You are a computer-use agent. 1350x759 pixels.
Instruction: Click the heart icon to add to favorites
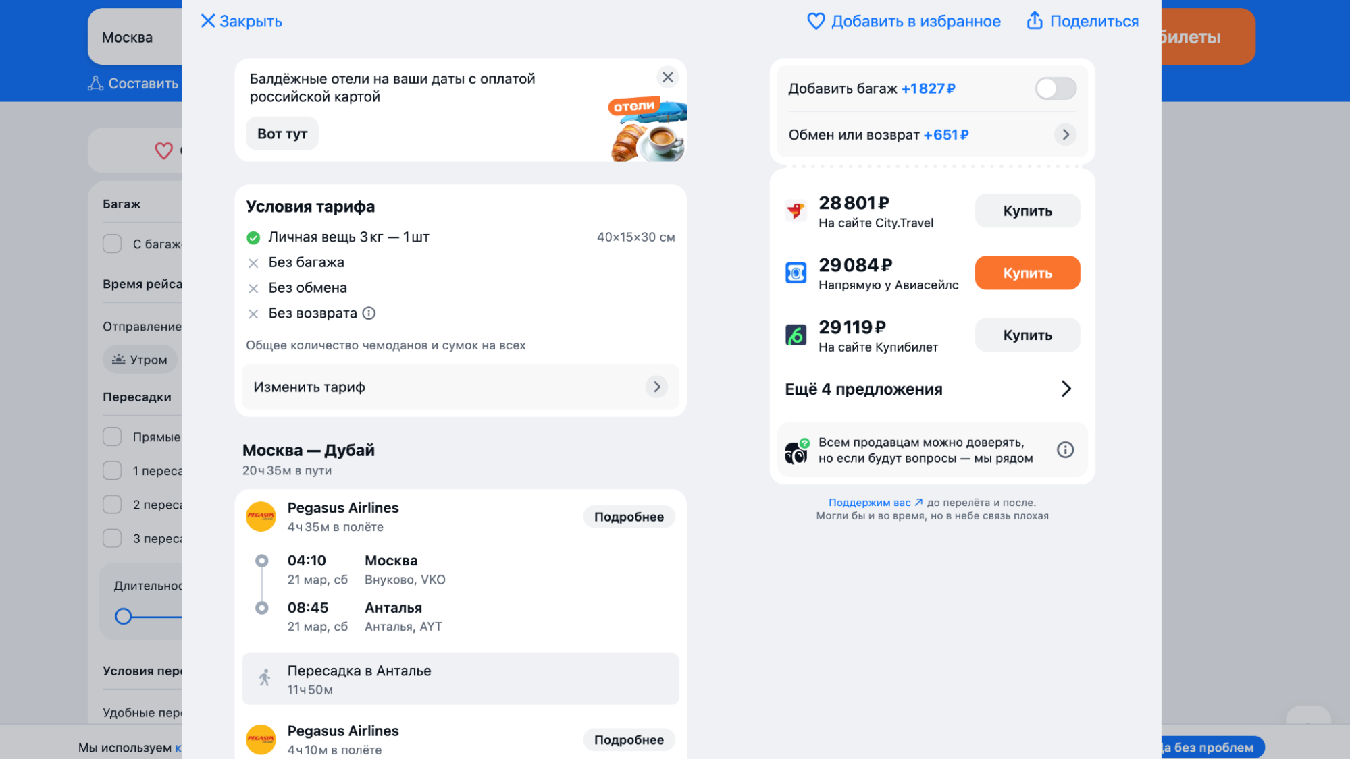point(816,22)
